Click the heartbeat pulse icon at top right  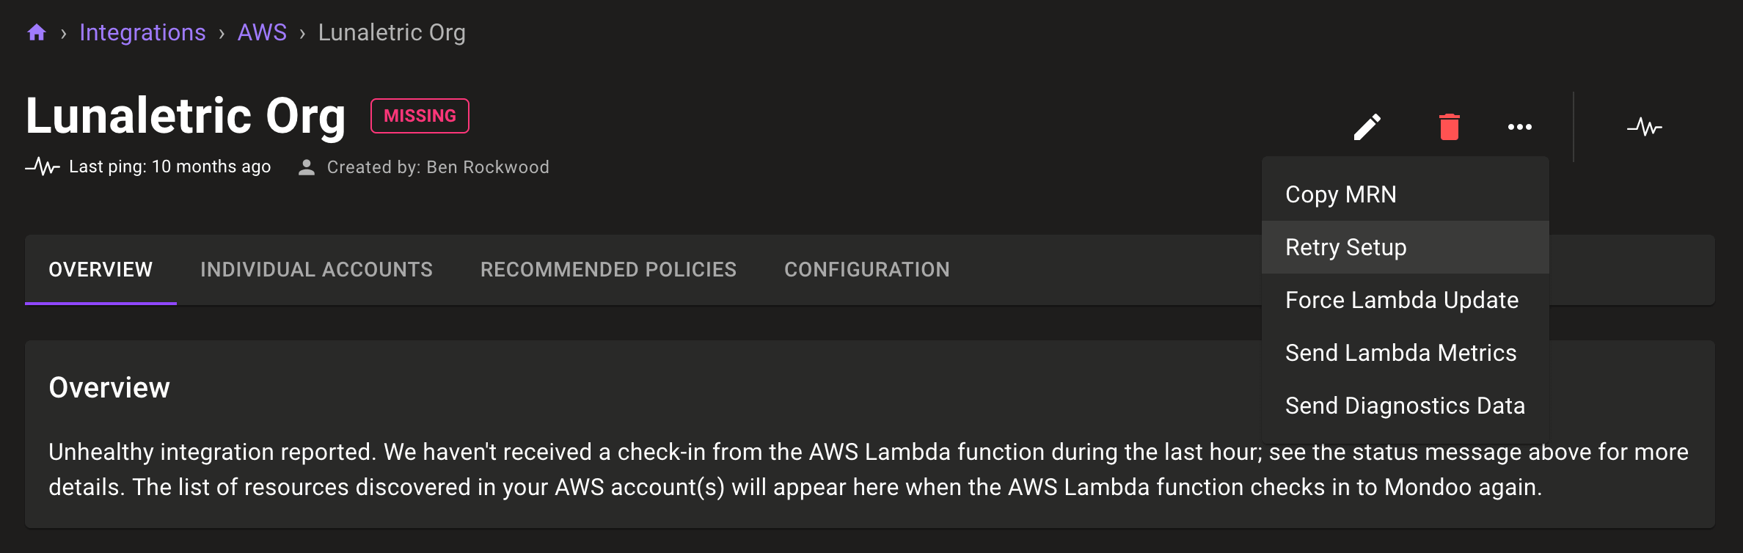click(1645, 127)
